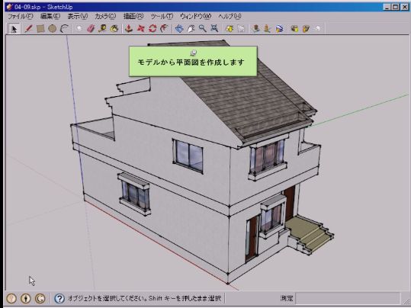Open the カメラ(C) menu
The height and width of the screenshot is (308, 411).
pos(105,16)
